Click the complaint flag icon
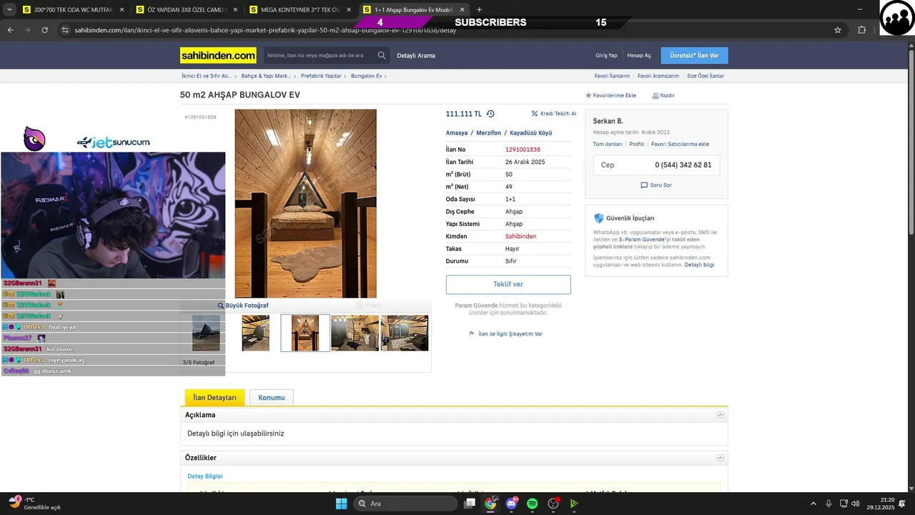Screen dimensions: 915x515 point(472,333)
